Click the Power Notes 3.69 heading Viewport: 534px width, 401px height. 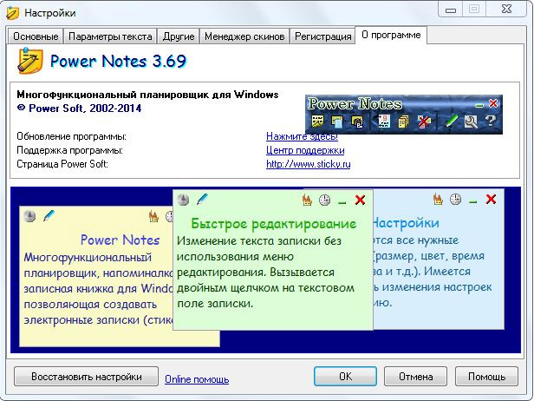pyautogui.click(x=118, y=62)
